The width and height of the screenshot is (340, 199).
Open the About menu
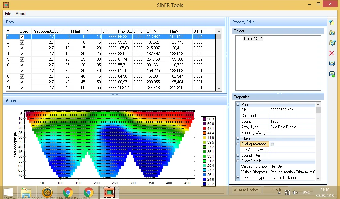pyautogui.click(x=21, y=14)
